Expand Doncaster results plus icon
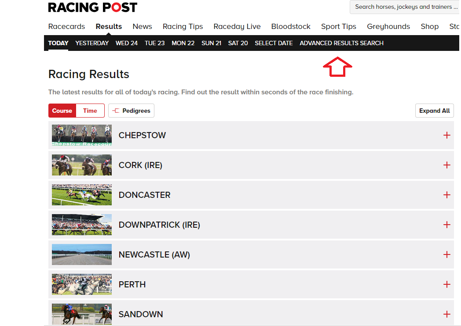 coord(446,195)
